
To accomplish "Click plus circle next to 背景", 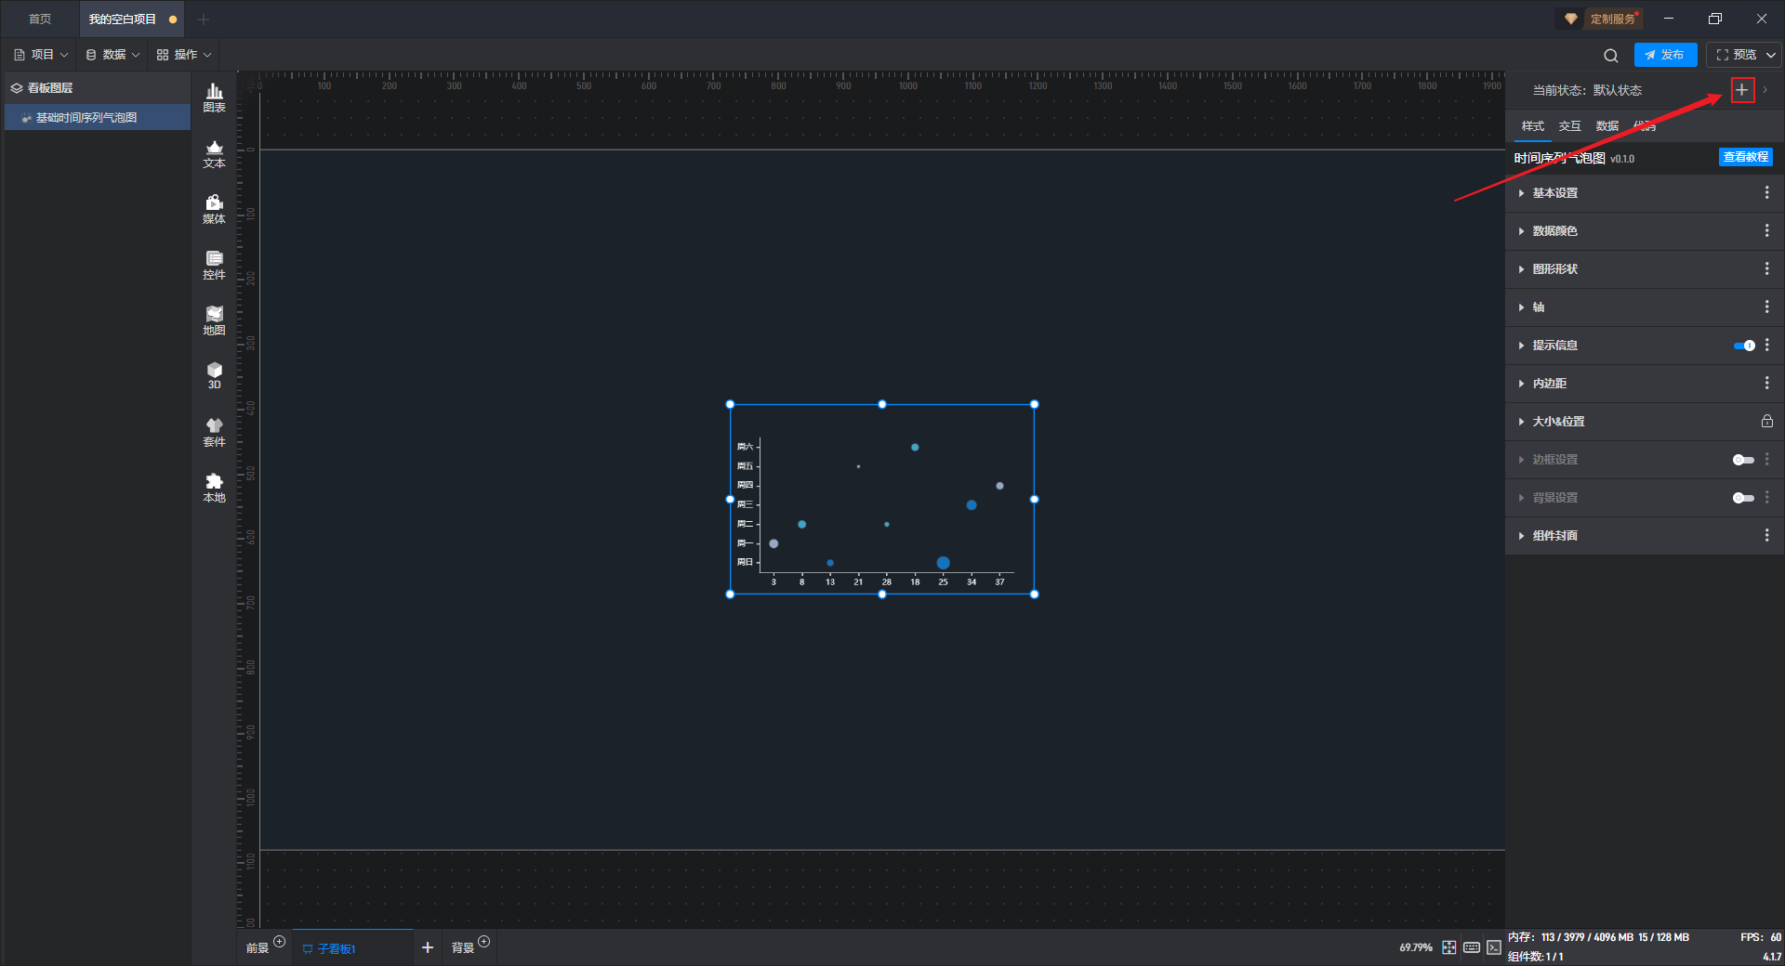I will tap(483, 942).
